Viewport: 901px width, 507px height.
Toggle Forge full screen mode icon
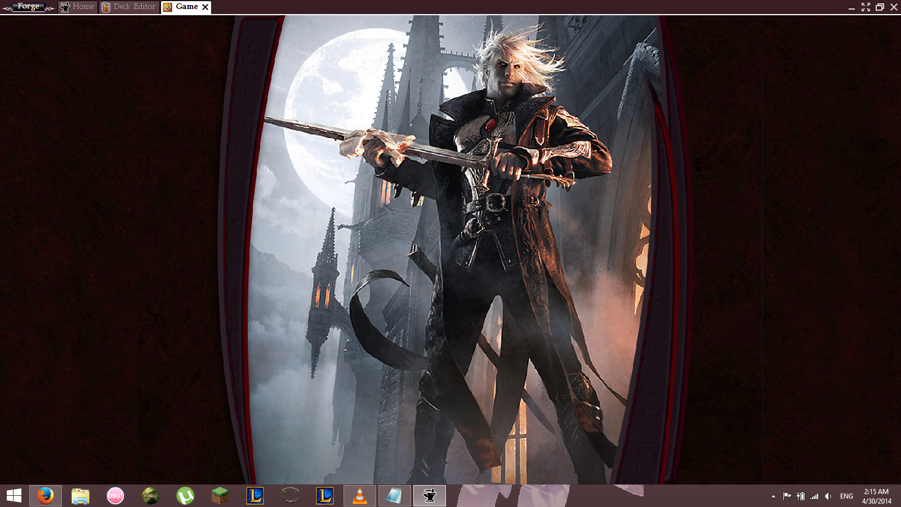click(x=866, y=7)
